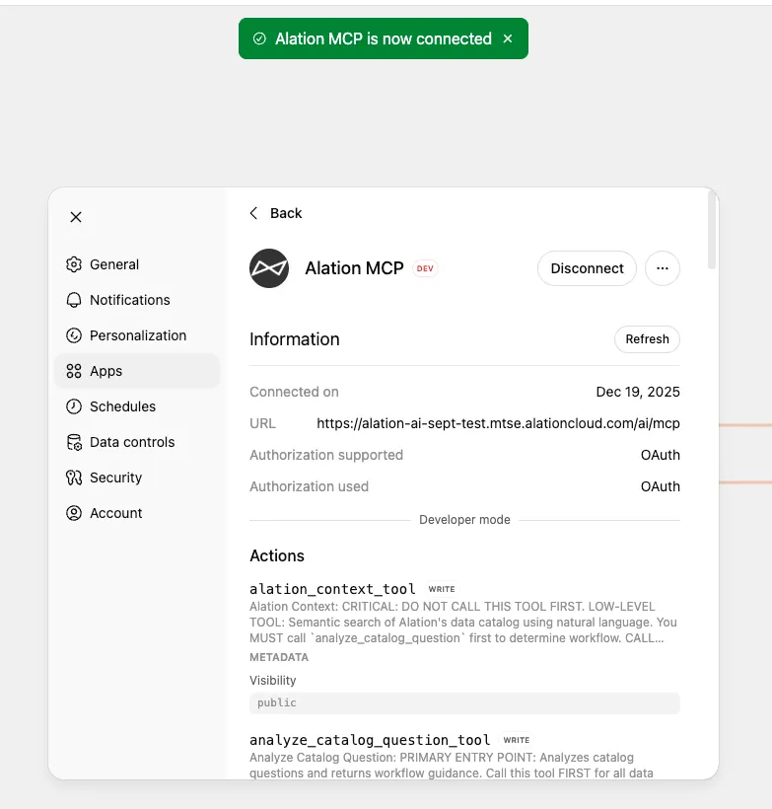Click the Apps grid icon in sidebar

(x=73, y=371)
